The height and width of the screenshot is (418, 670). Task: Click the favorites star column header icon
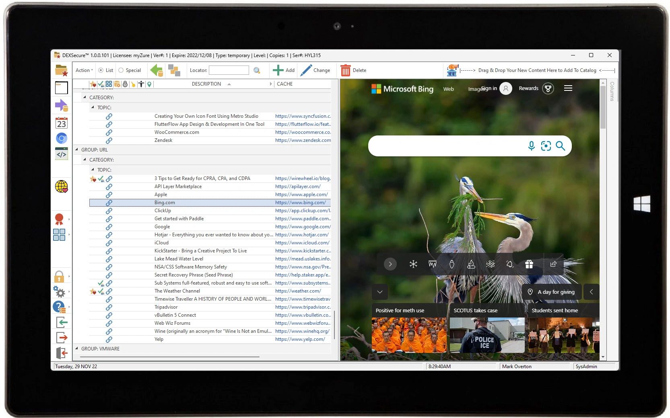click(93, 84)
